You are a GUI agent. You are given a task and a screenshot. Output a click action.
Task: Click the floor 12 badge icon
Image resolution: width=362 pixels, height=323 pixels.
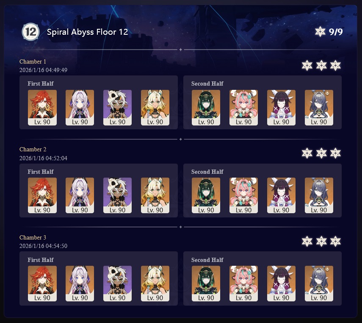30,32
